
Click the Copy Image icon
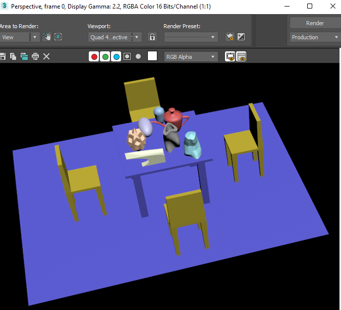pos(13,57)
